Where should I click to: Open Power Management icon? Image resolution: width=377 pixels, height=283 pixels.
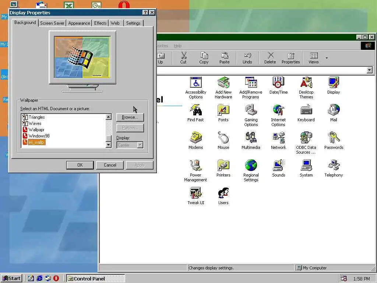195,171
